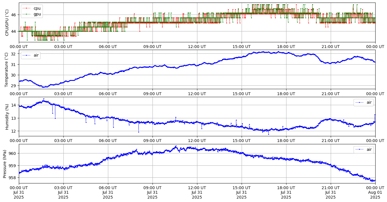The image size is (387, 202).
Task: Click 09:00 UT under the Humidity plot
Action: click(153, 141)
